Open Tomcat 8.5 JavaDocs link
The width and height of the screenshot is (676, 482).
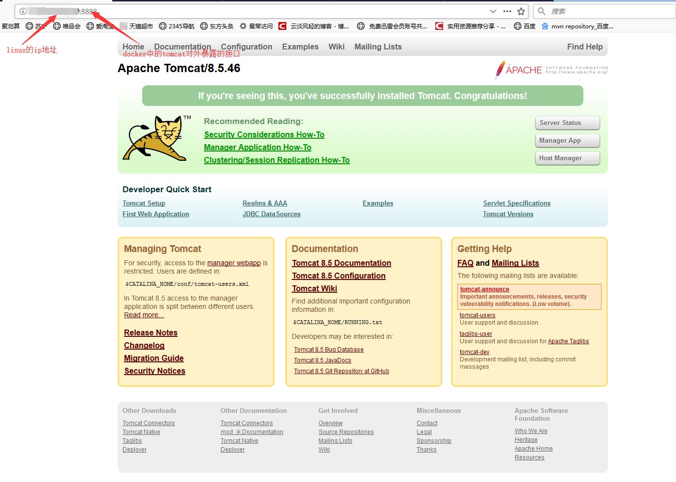pyautogui.click(x=323, y=361)
